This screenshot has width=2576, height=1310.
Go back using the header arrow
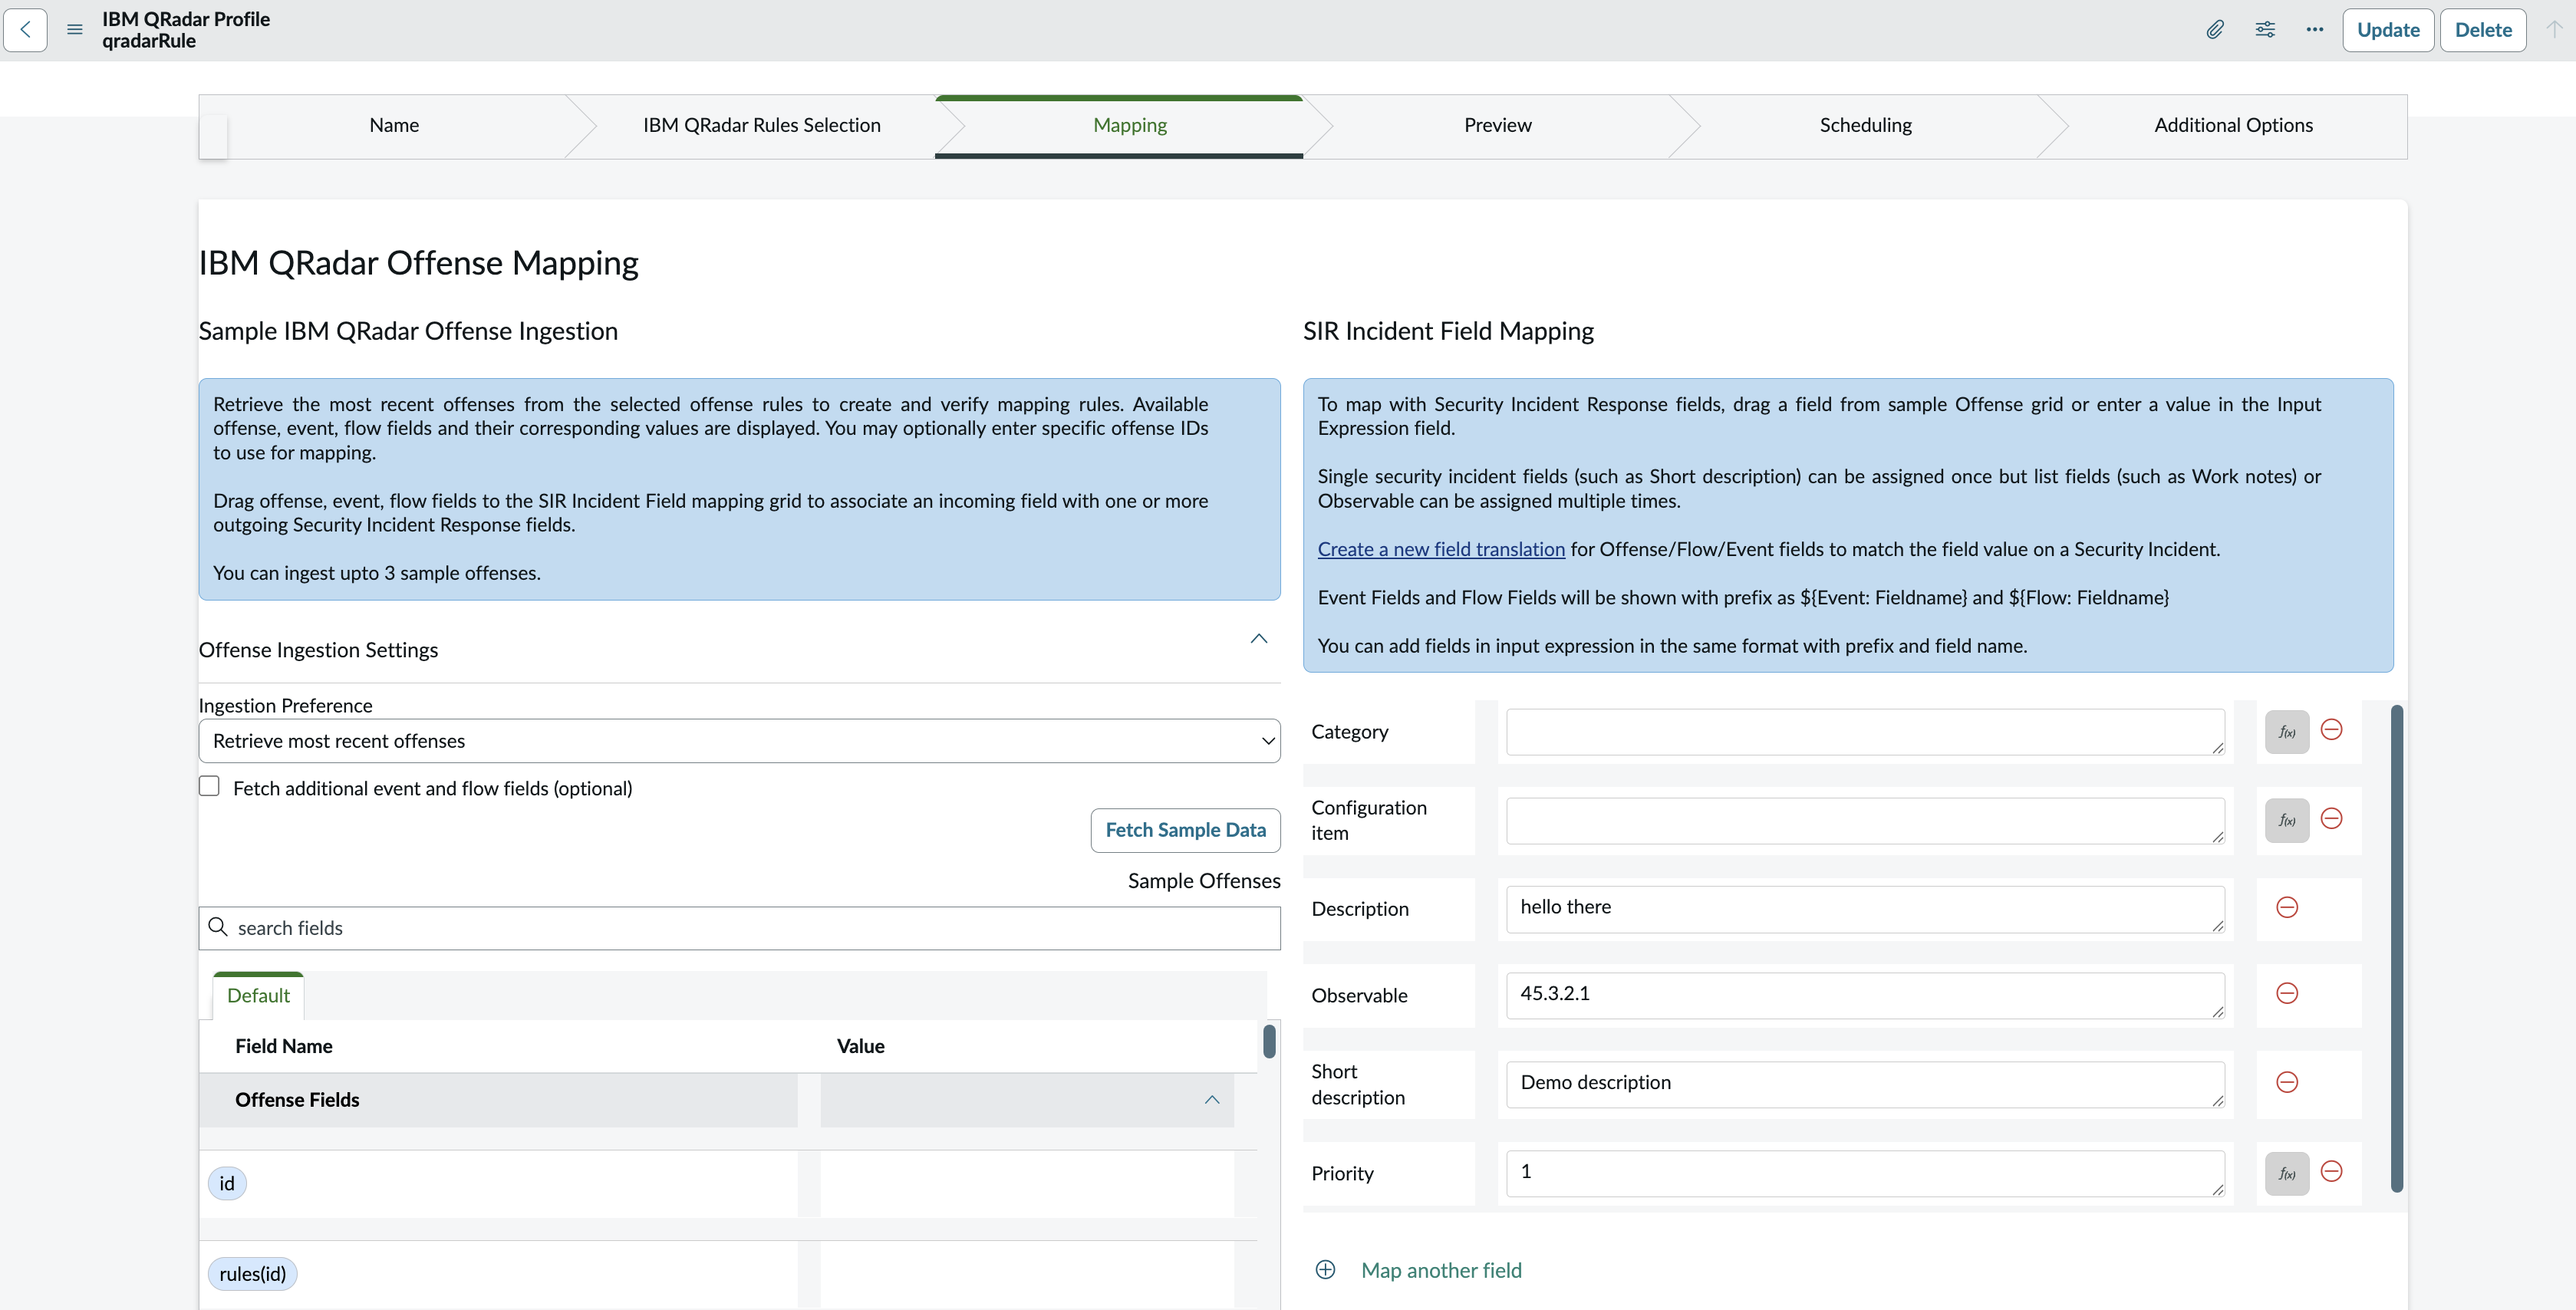pyautogui.click(x=26, y=30)
